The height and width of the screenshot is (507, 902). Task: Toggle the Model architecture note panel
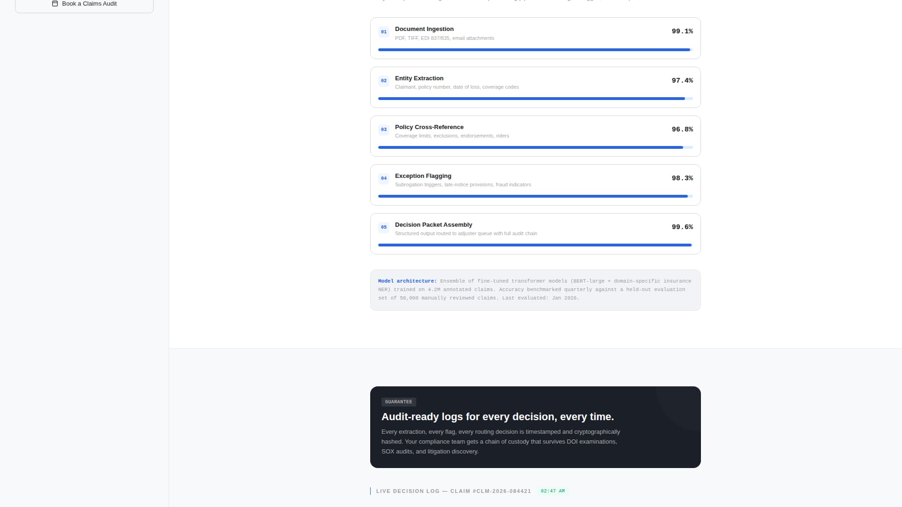click(x=535, y=290)
